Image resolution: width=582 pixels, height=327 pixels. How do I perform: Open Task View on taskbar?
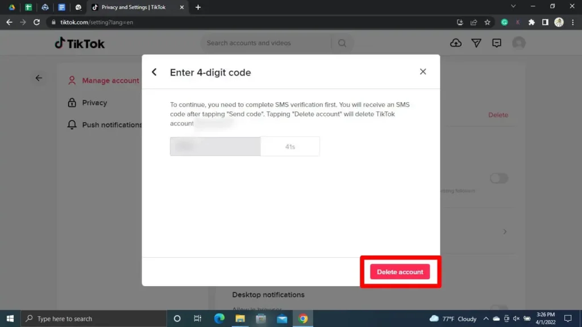tap(197, 318)
